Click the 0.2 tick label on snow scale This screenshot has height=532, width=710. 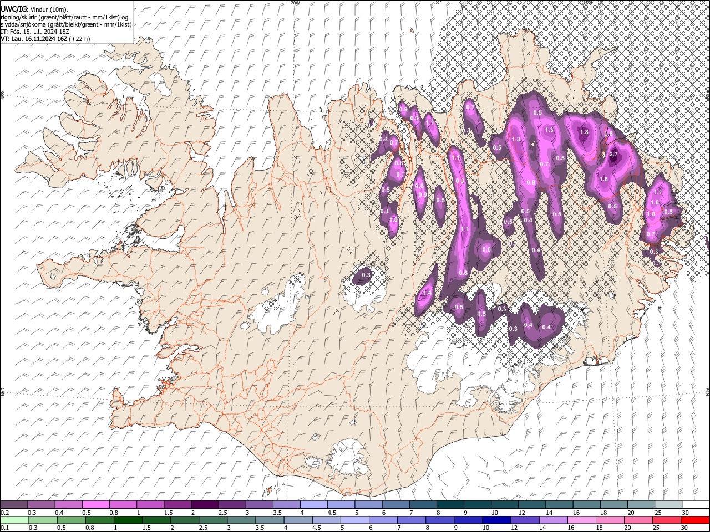(4, 513)
